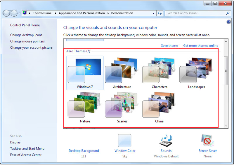
Task: Click the Screen Saver icon
Action: click(207, 141)
